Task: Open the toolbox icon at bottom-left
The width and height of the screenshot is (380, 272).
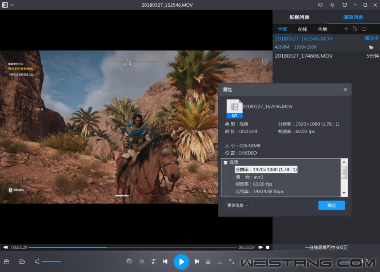Action: [7, 262]
